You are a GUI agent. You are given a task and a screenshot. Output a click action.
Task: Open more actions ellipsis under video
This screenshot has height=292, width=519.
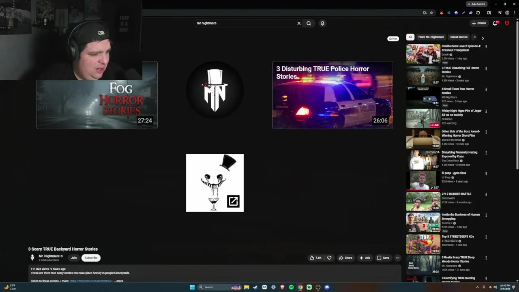pyautogui.click(x=398, y=258)
